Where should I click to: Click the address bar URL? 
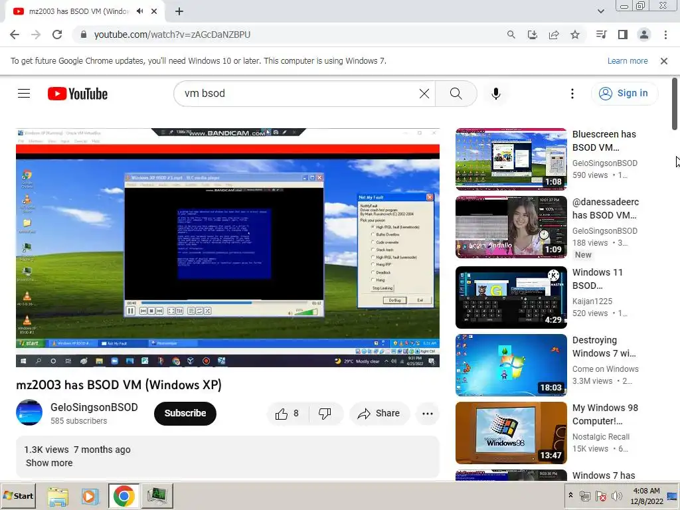tap(172, 35)
